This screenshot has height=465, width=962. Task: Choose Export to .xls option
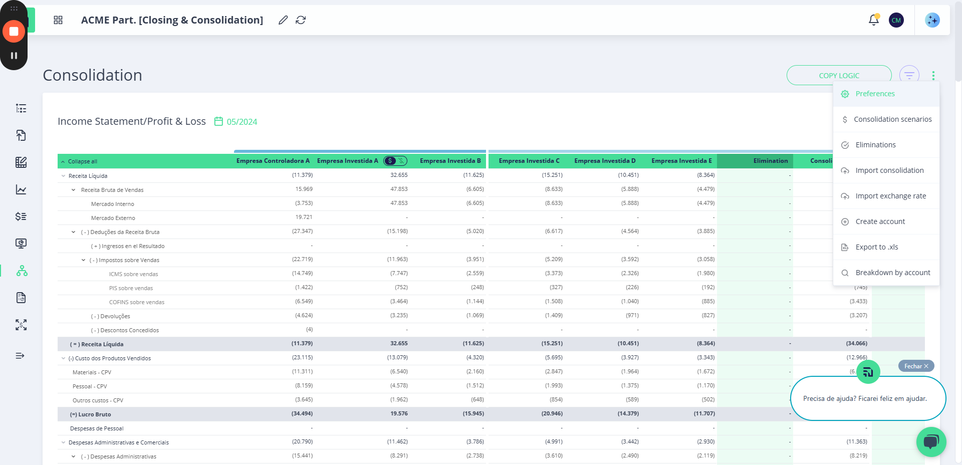(x=876, y=247)
